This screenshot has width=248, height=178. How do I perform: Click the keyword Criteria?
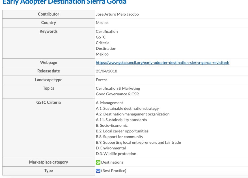pyautogui.click(x=102, y=43)
